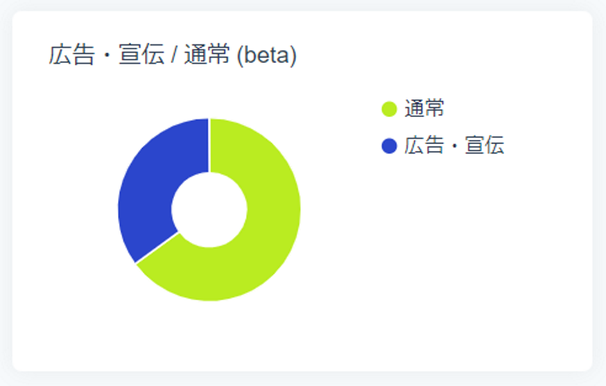Click the lower-left divider between donut segments
Image resolution: width=606 pixels, height=386 pixels.
pyautogui.click(x=157, y=248)
